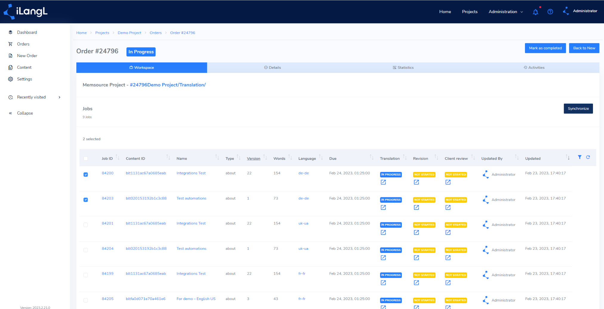Toggle the select-all jobs header checkbox
Image resolution: width=604 pixels, height=309 pixels.
click(x=86, y=158)
